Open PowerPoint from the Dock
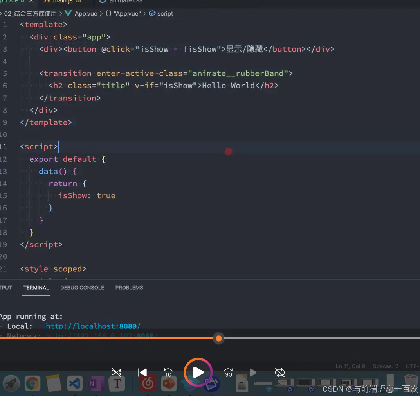Viewport: 420px width, 396px height. click(x=169, y=383)
